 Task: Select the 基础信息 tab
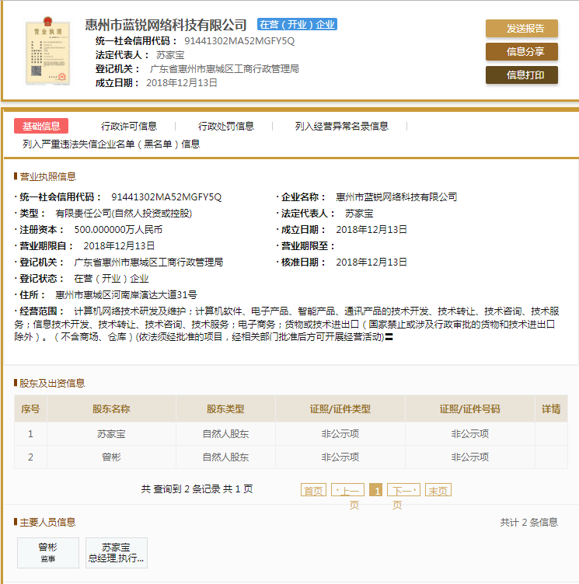(41, 126)
